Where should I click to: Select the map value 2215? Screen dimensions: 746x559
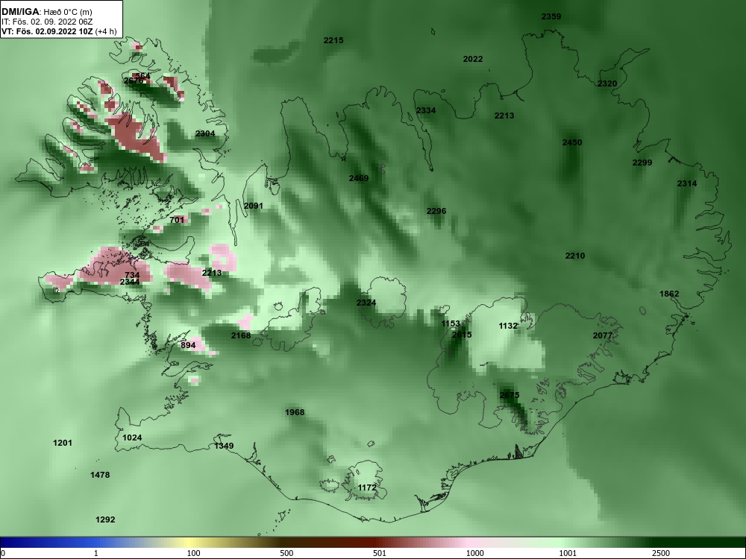(x=333, y=40)
